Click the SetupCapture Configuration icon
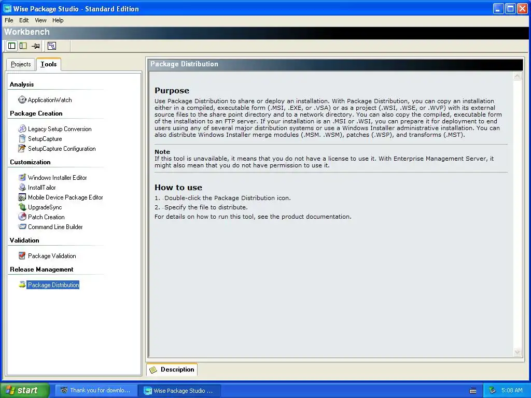The image size is (531, 398). point(22,148)
